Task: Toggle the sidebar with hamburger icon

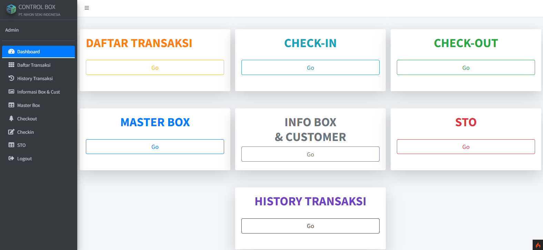Action: tap(87, 8)
